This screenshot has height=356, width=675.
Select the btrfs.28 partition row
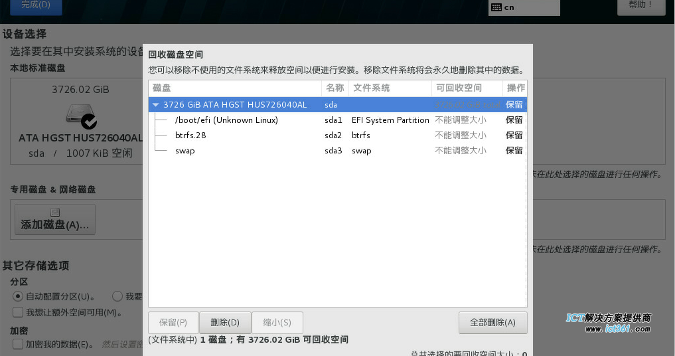click(337, 135)
